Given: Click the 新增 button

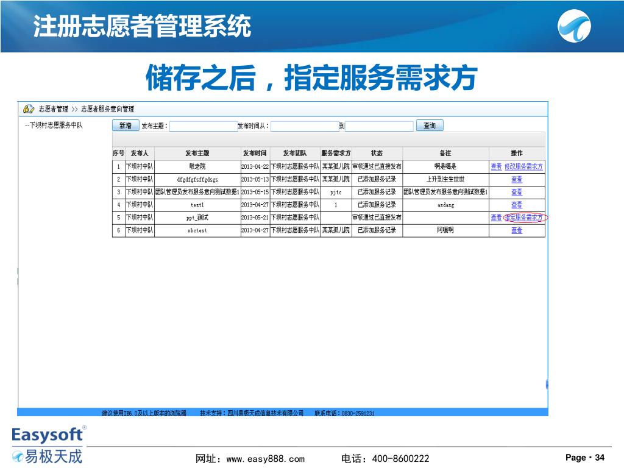Looking at the screenshot, I should [x=125, y=126].
